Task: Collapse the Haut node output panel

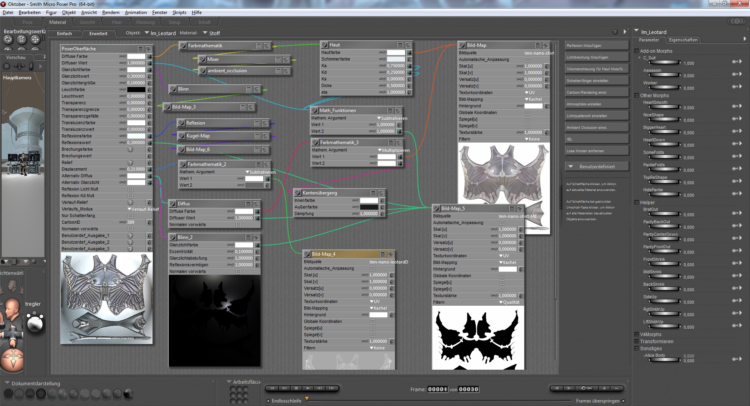Action: click(400, 45)
